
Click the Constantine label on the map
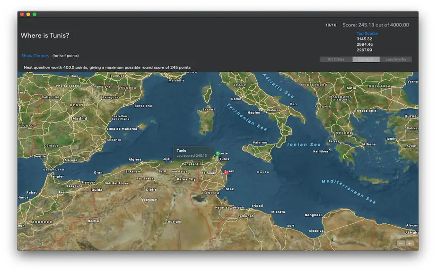pyautogui.click(x=192, y=164)
